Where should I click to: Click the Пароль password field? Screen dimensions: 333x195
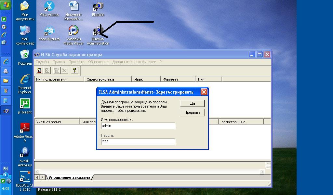138,142
